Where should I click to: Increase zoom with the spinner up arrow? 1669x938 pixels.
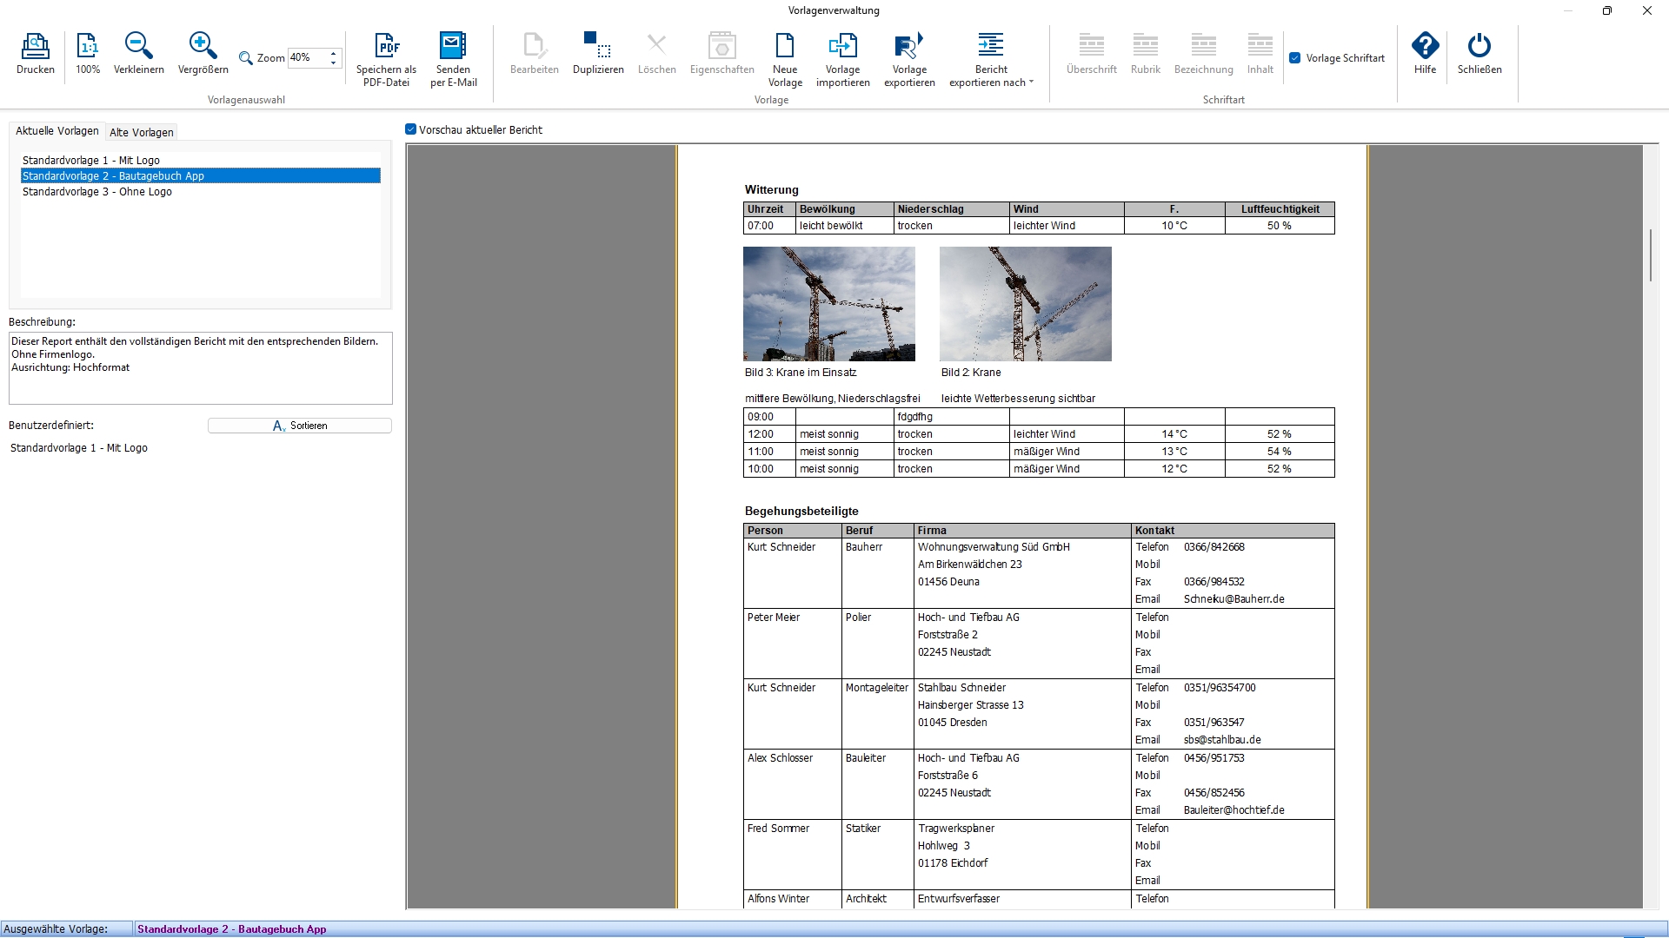tap(333, 54)
